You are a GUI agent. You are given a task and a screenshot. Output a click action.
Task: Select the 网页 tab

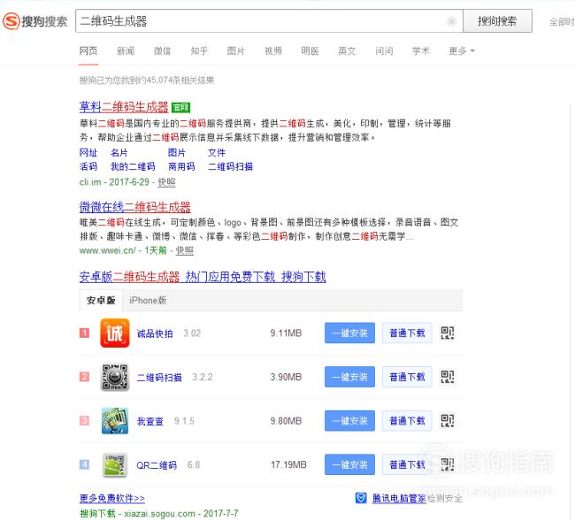click(x=88, y=51)
